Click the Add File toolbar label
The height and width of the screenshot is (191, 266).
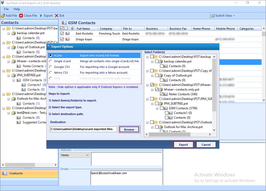click(x=11, y=16)
